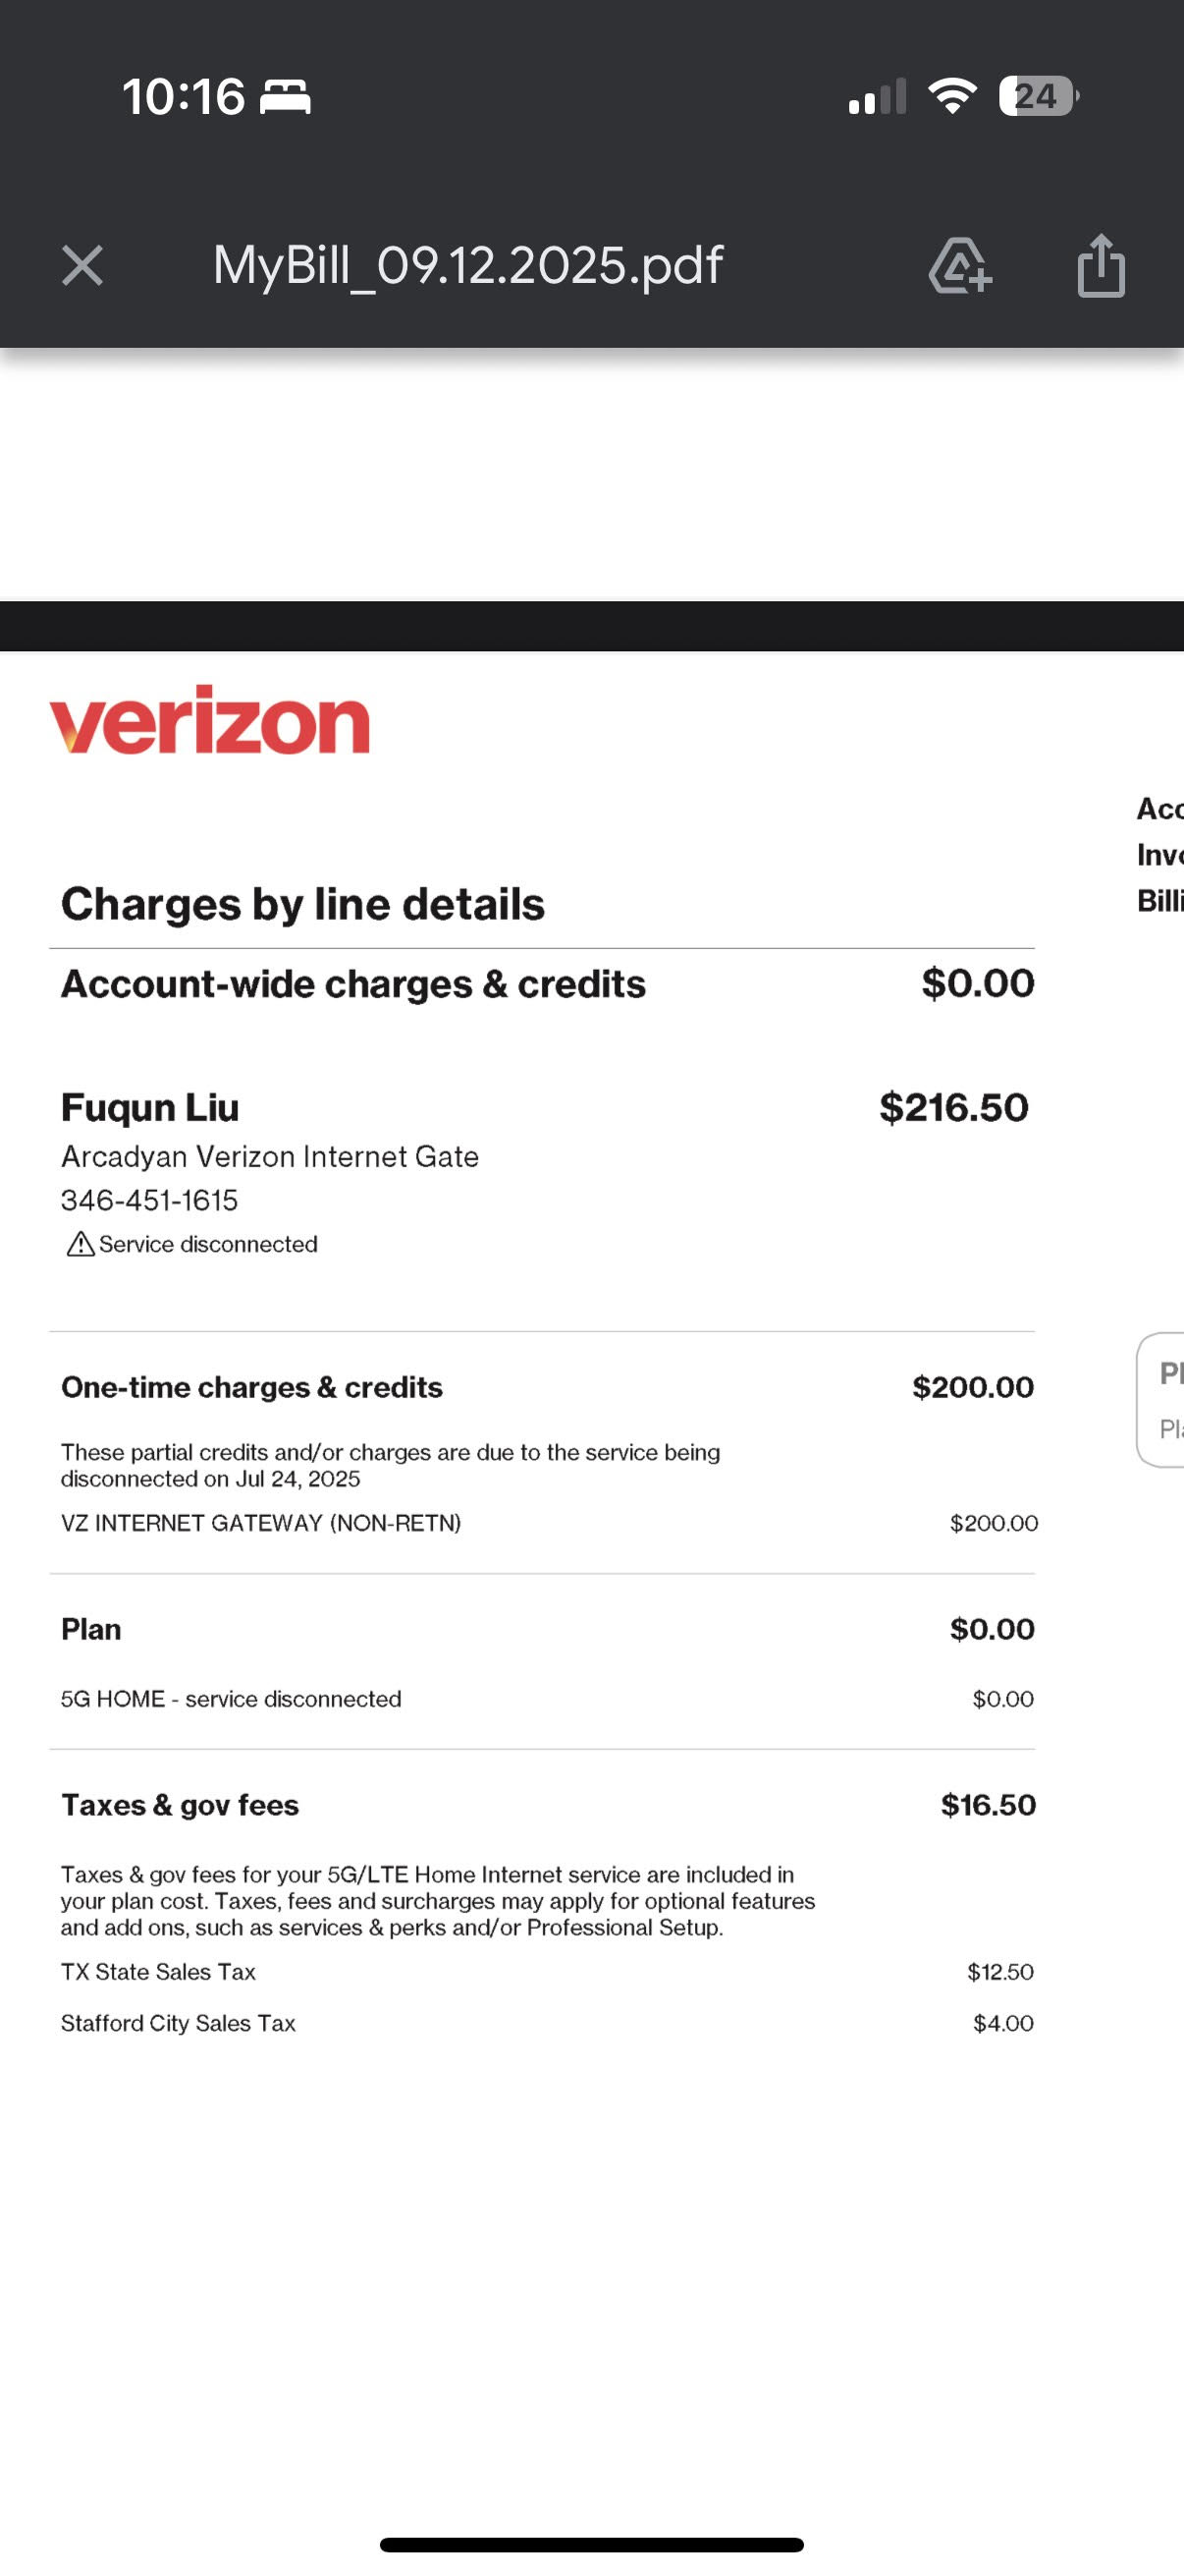Tap the cellular signal bars

pos(878,96)
